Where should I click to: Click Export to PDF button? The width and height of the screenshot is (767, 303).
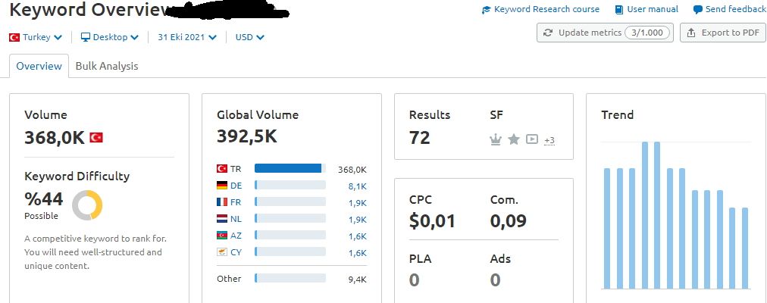coord(722,33)
